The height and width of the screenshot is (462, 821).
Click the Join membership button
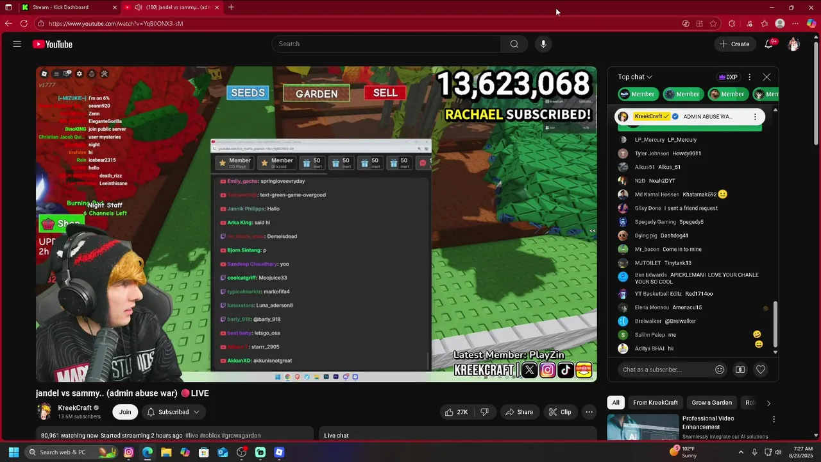coord(125,412)
